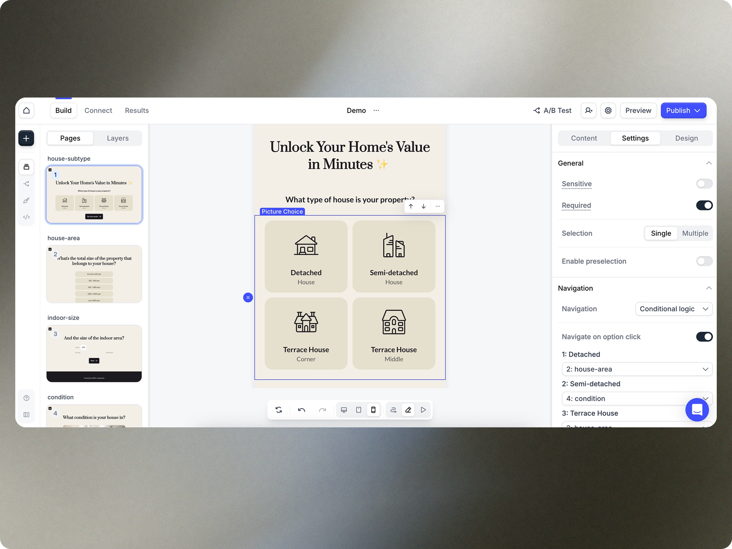Open the Layers tab

pyautogui.click(x=117, y=138)
